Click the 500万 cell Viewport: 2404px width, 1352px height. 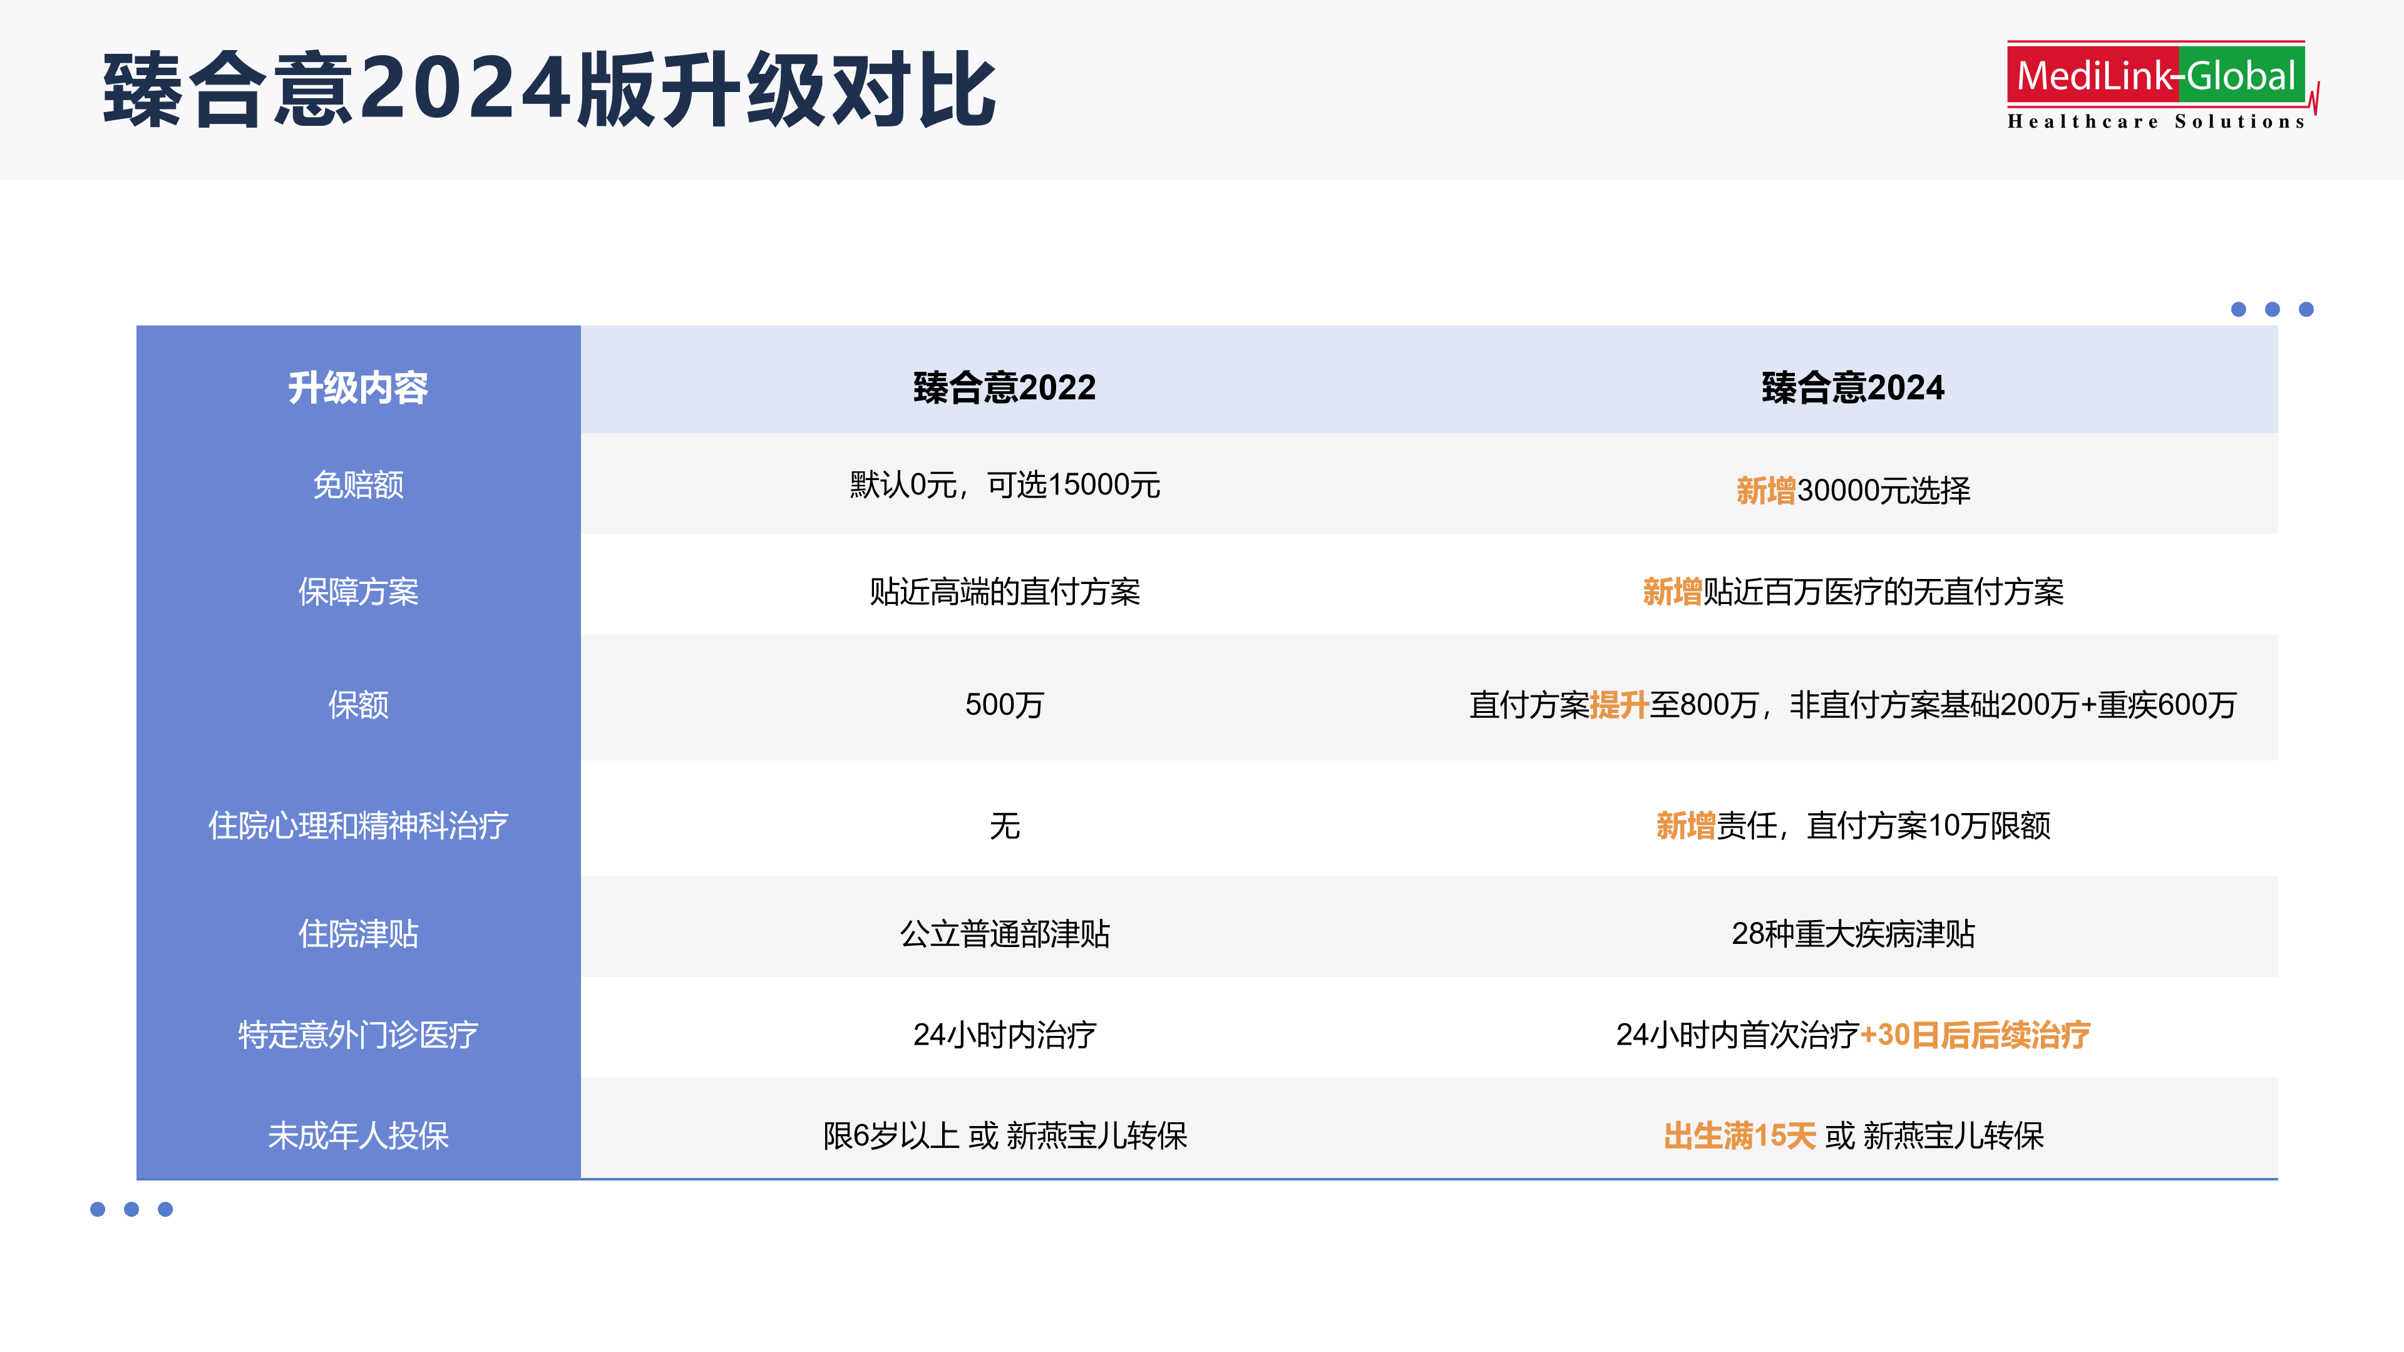(1004, 704)
